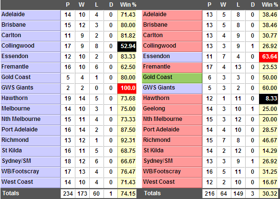This screenshot has width=280, height=199.
Task: Click the red 100.0 GWS Giants cell
Action: click(127, 88)
